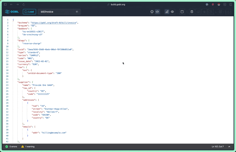Click the GOBL logo

(12, 12)
